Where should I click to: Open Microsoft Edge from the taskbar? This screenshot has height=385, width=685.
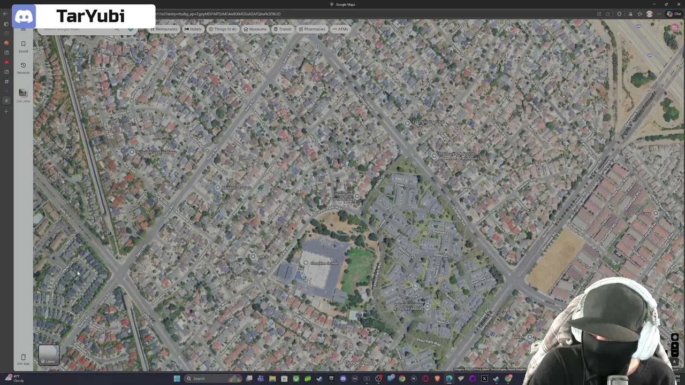[449, 379]
